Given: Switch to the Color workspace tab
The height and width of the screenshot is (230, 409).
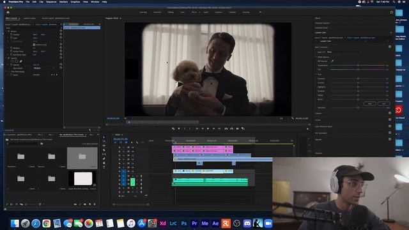Looking at the screenshot, I should 182,12.
